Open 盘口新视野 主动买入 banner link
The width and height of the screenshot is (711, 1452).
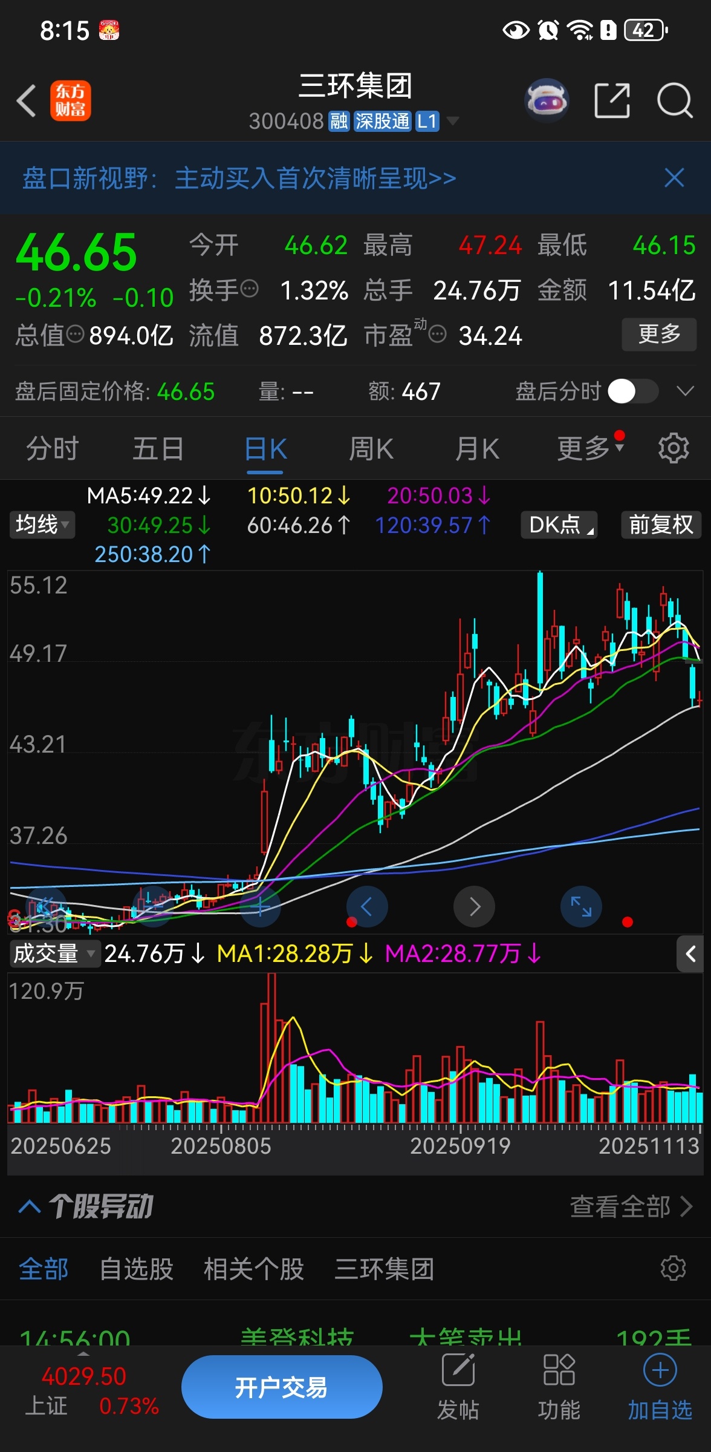coord(239,178)
